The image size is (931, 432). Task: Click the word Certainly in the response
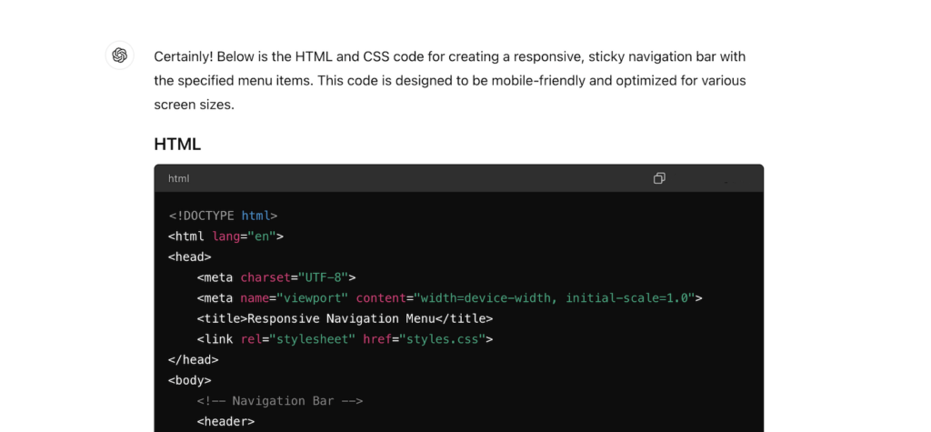[x=184, y=56]
